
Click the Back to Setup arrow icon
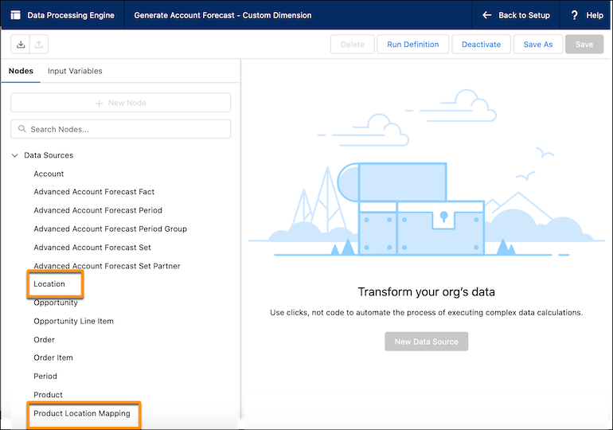point(486,15)
